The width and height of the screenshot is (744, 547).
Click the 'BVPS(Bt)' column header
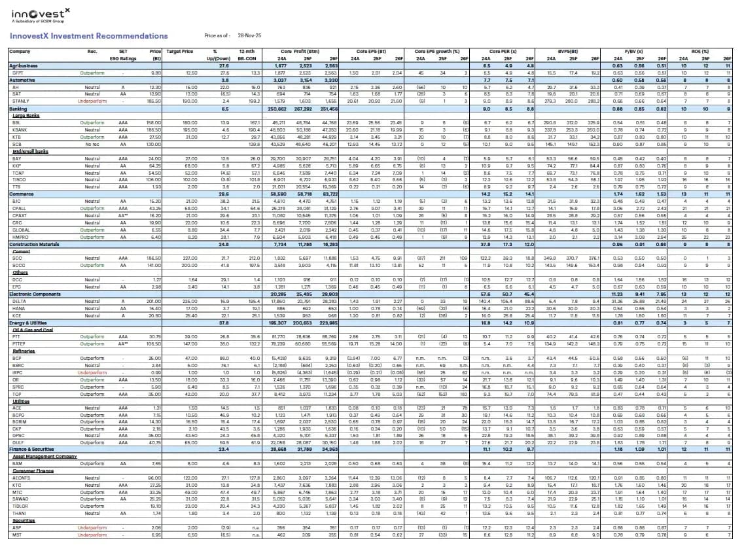click(x=567, y=51)
